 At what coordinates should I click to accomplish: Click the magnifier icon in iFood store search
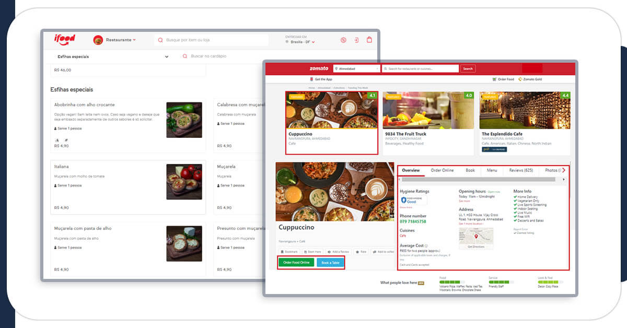pyautogui.click(x=161, y=40)
